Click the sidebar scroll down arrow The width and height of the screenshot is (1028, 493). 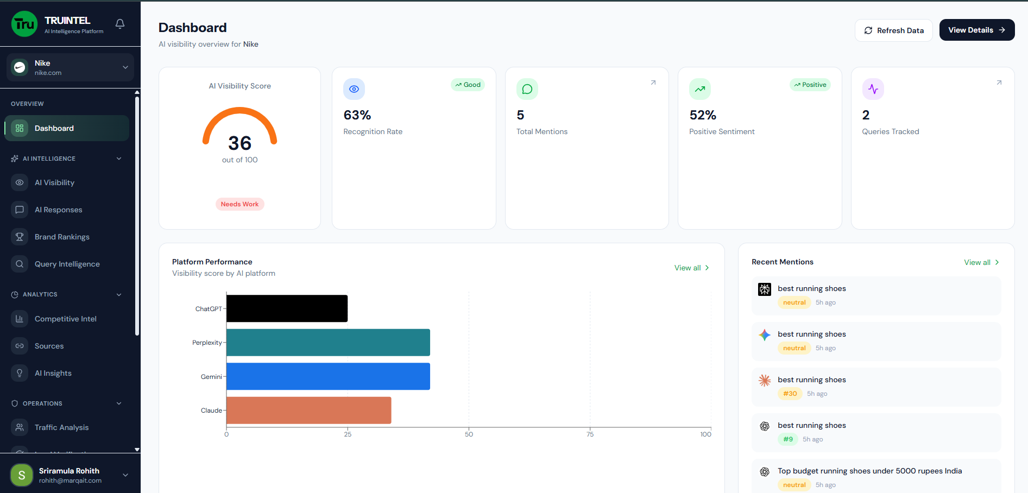(x=137, y=450)
